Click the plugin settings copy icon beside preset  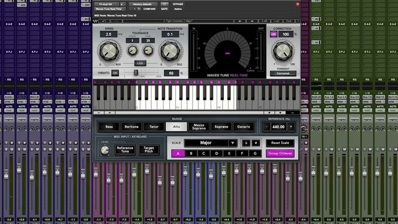tap(139, 9)
